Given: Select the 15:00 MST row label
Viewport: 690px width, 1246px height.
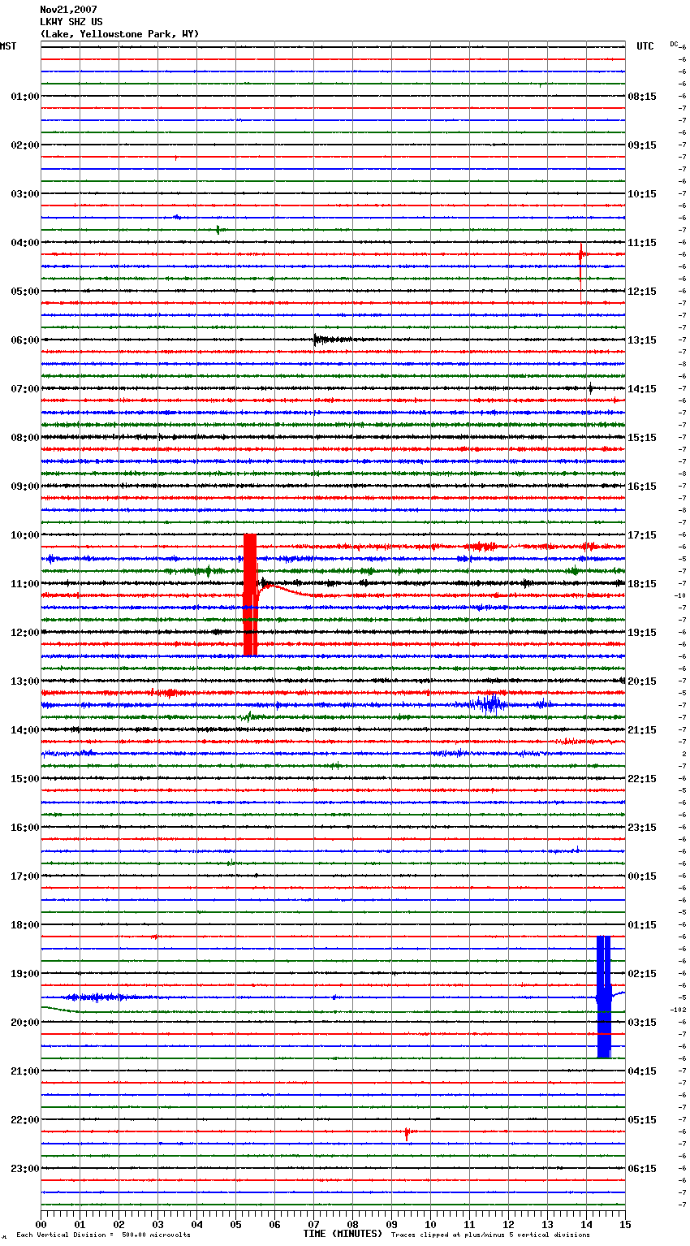Looking at the screenshot, I should (24, 779).
